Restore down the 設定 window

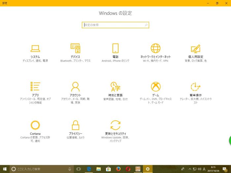pos(217,3)
